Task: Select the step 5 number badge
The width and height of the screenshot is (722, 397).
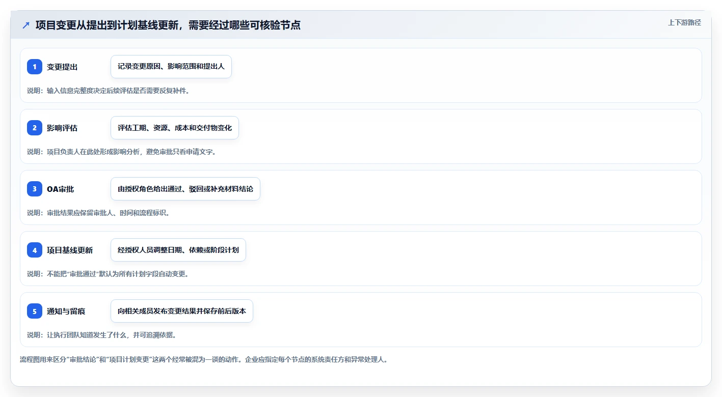Action: click(35, 311)
